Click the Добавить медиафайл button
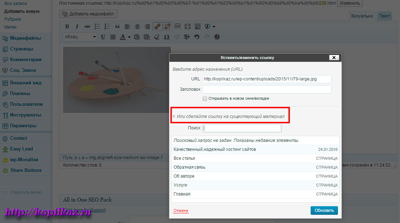Screen dimensions: 400x223 click(89, 14)
